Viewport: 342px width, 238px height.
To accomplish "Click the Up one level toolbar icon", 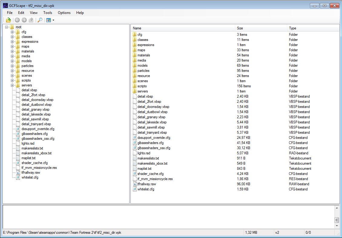I will (x=31, y=20).
